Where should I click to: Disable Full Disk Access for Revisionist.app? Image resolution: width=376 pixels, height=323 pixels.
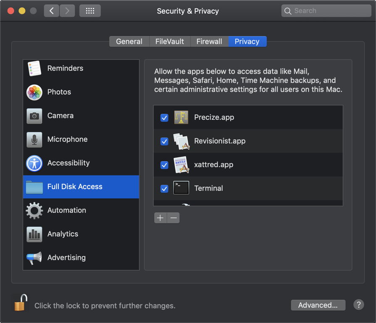(x=164, y=141)
